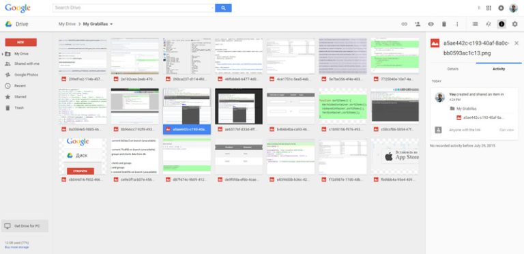The width and height of the screenshot is (524, 254).
Task: Switch to the Details tab
Action: (x=453, y=69)
